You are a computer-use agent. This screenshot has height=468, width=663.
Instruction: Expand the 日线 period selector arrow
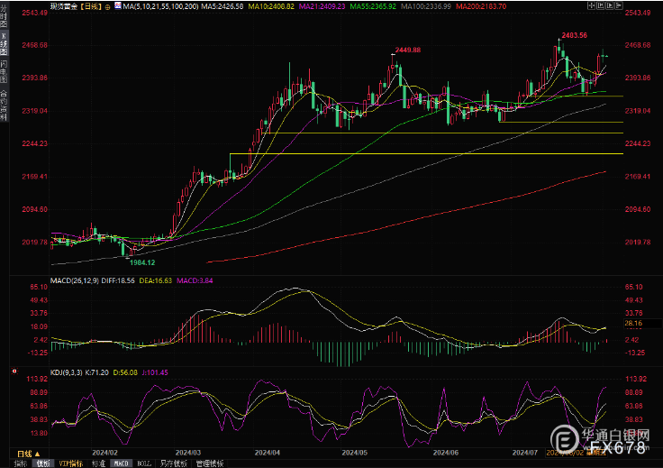click(x=38, y=453)
